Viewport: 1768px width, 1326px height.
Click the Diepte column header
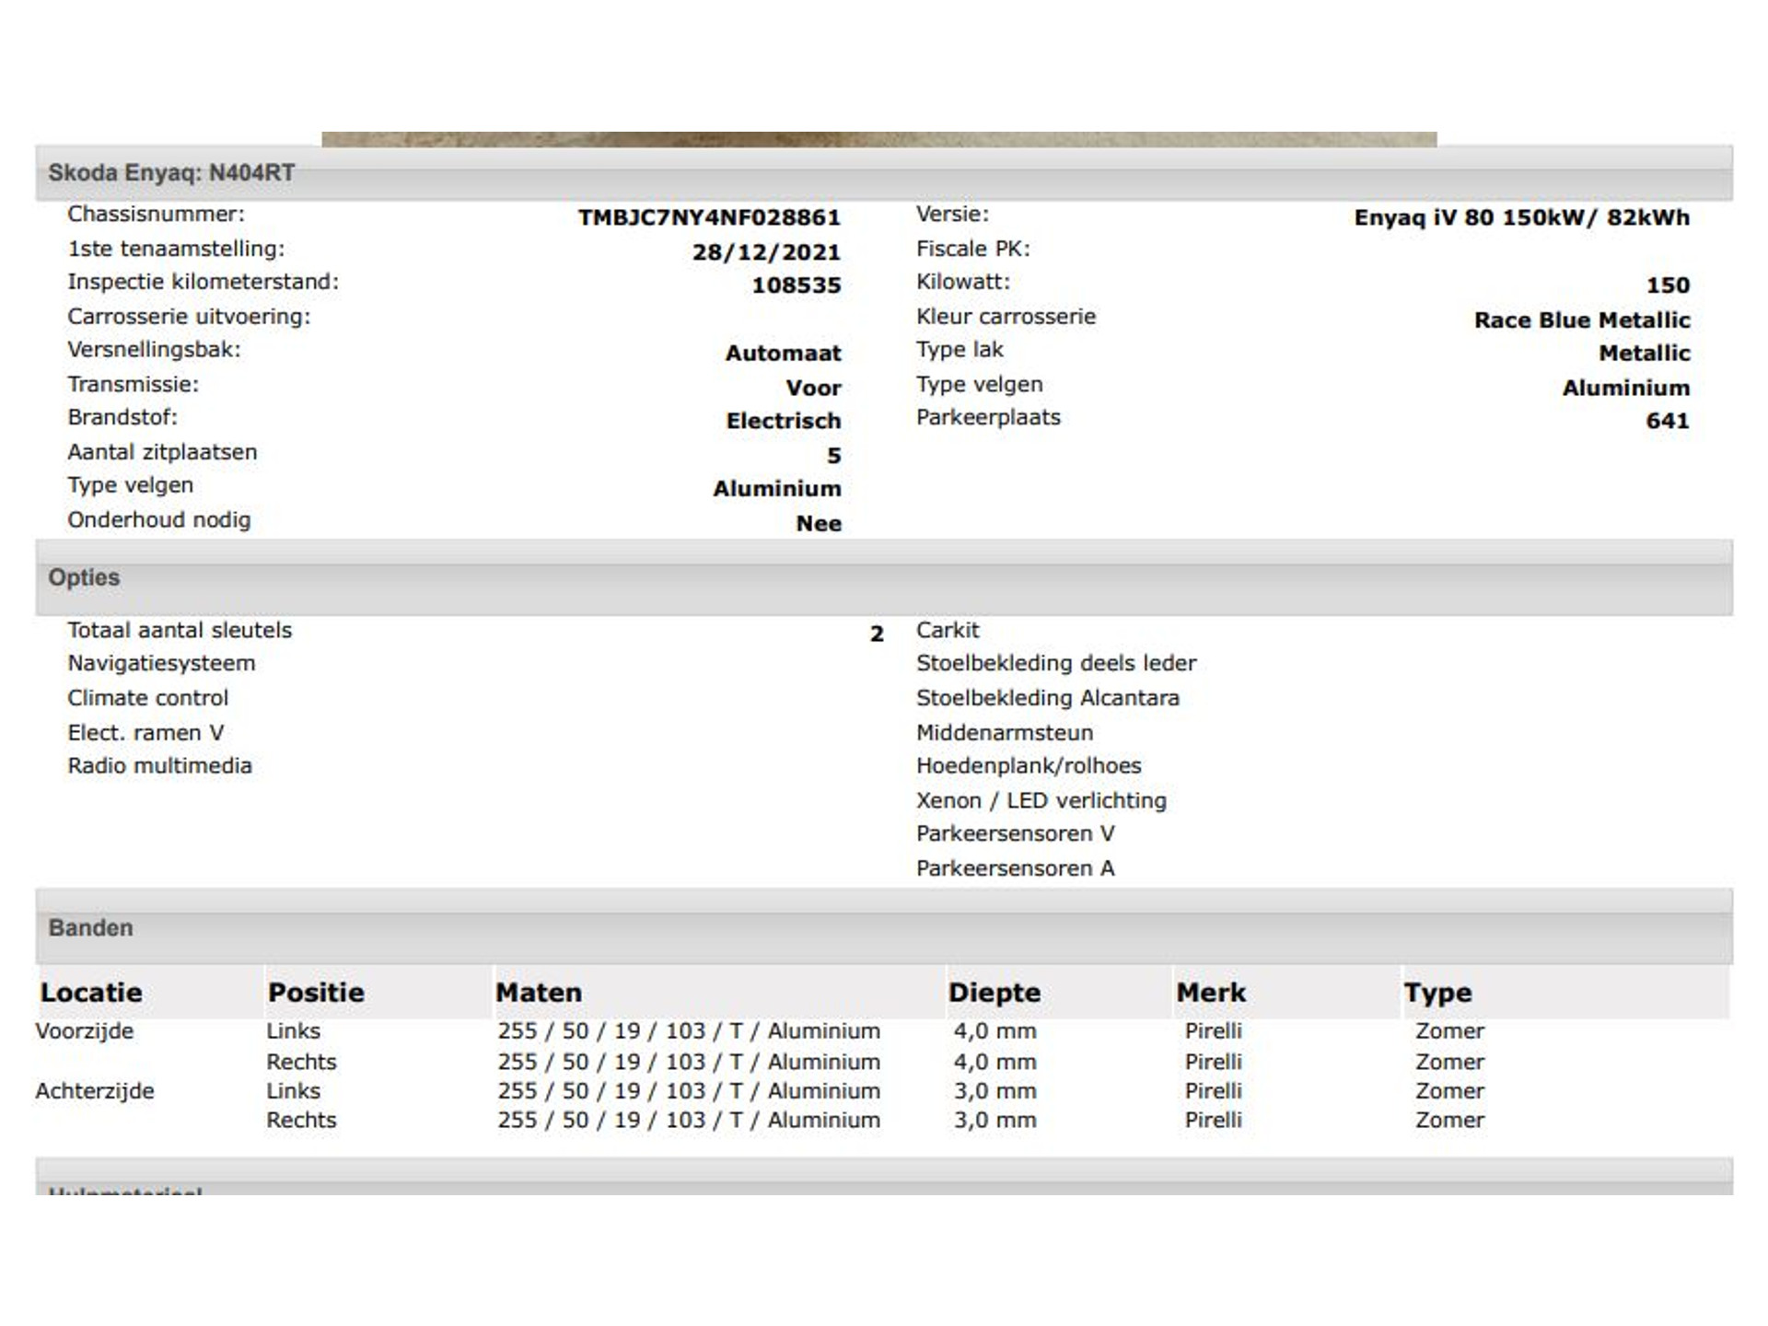click(x=994, y=993)
